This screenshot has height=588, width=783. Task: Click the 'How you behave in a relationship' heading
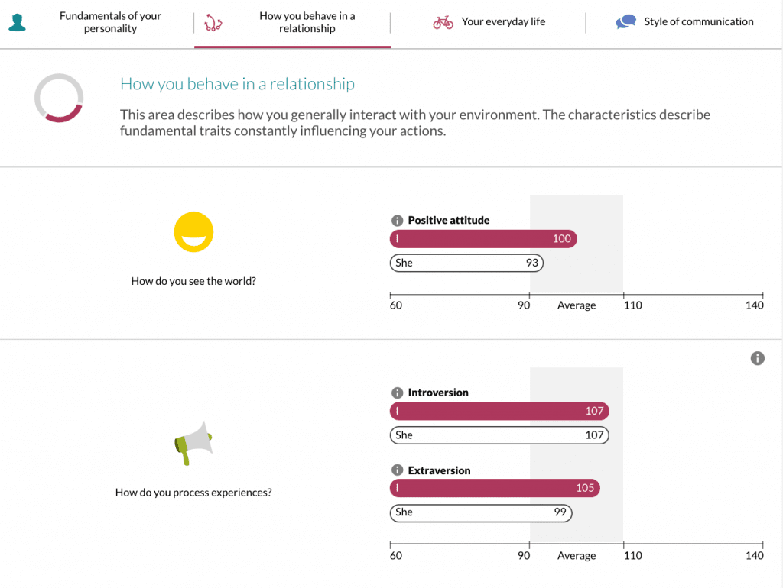[237, 84]
